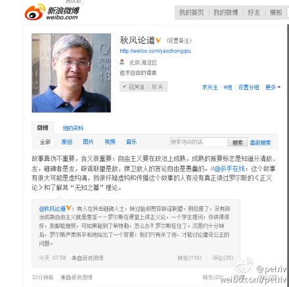
Task: Click 转发(116) on quoted post
Action: click(190, 258)
